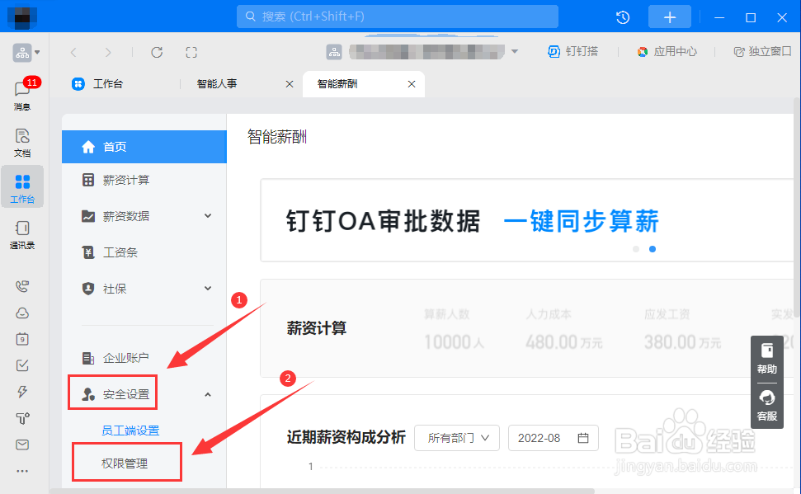
Task: Refresh the page with reload icon
Action: (157, 52)
